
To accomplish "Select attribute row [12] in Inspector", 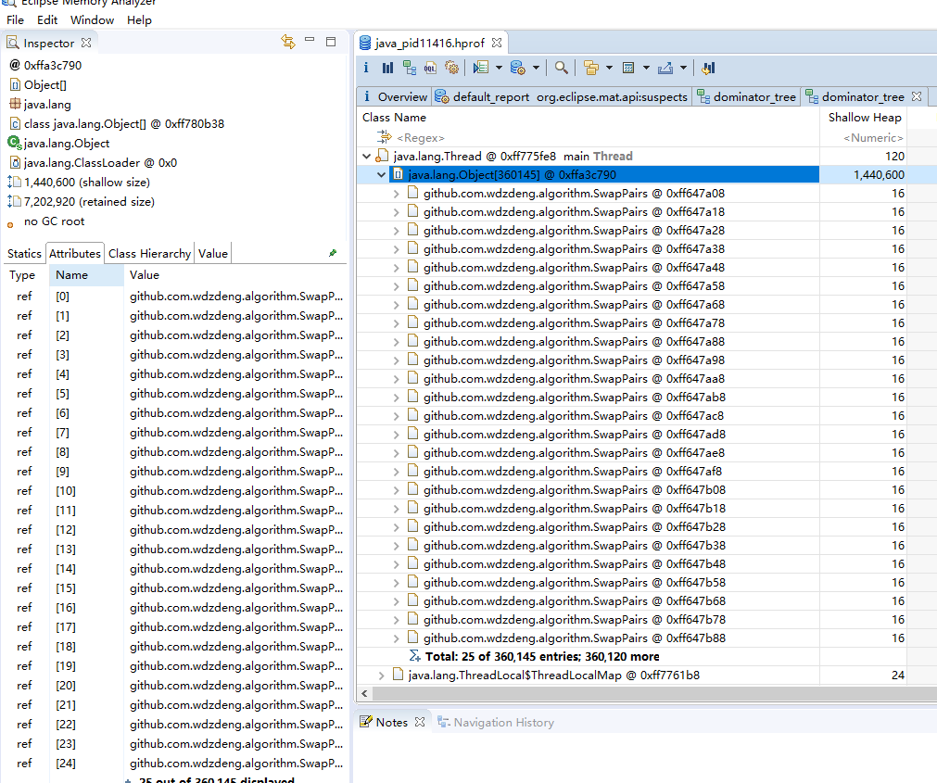I will (x=175, y=530).
